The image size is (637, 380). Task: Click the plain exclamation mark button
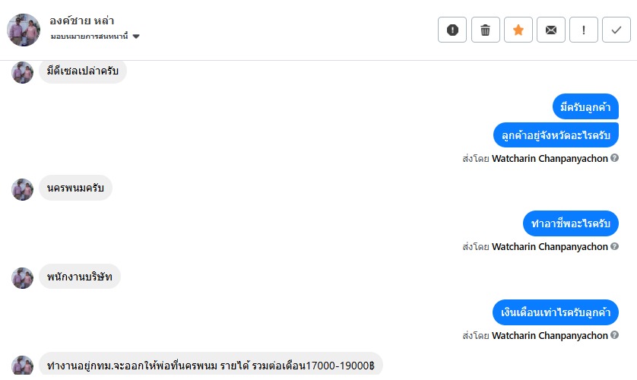584,30
